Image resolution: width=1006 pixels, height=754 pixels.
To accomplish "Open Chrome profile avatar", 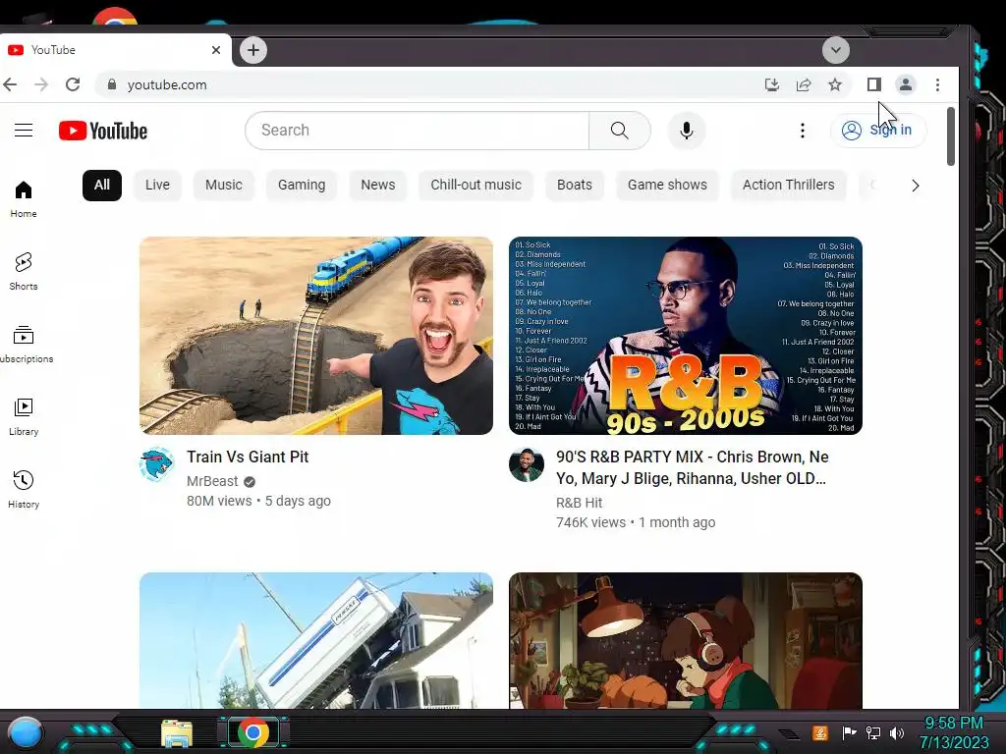I will coord(905,84).
